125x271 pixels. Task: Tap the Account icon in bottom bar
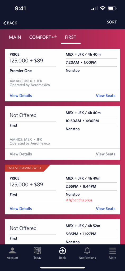coord(12,251)
